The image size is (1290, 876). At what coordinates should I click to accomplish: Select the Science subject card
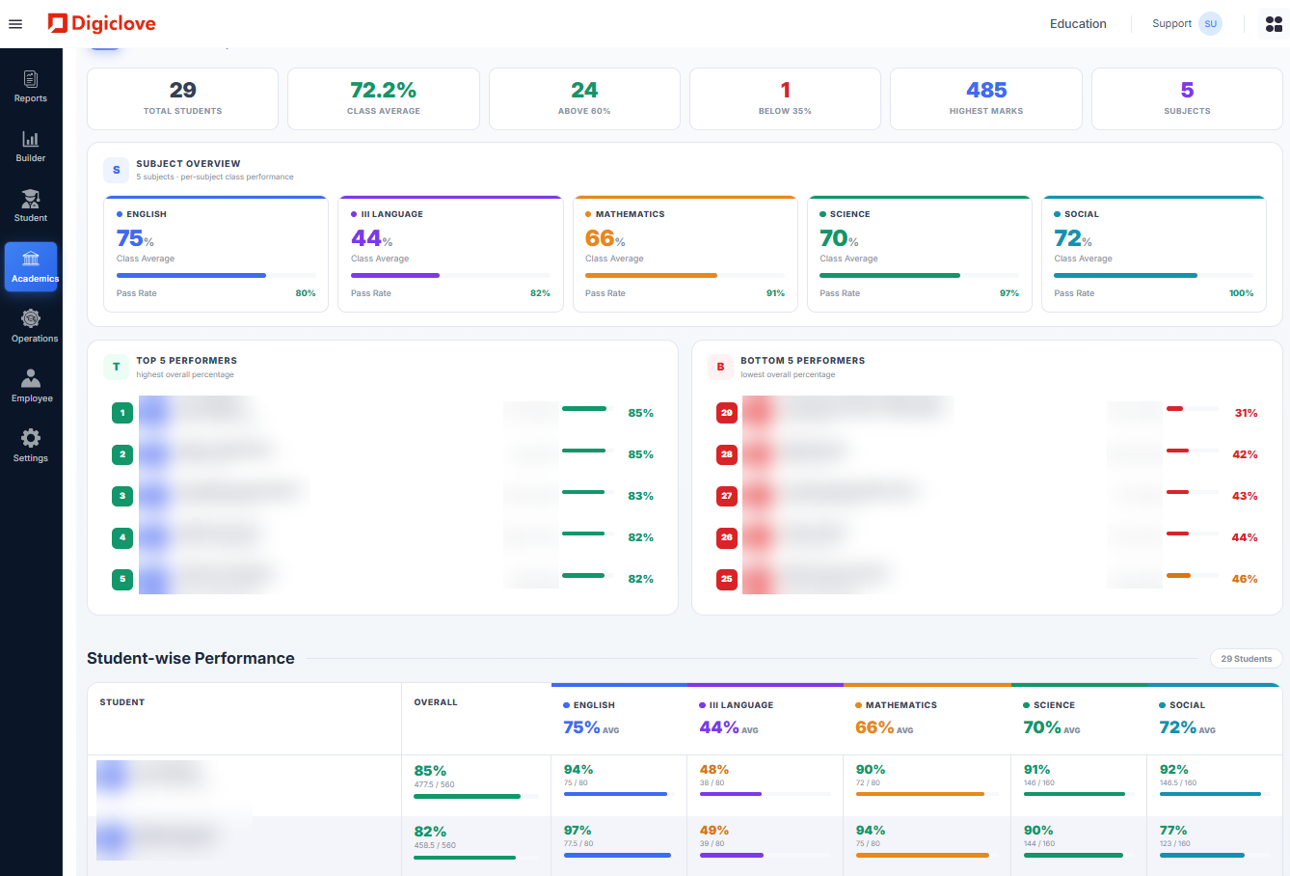tap(919, 255)
